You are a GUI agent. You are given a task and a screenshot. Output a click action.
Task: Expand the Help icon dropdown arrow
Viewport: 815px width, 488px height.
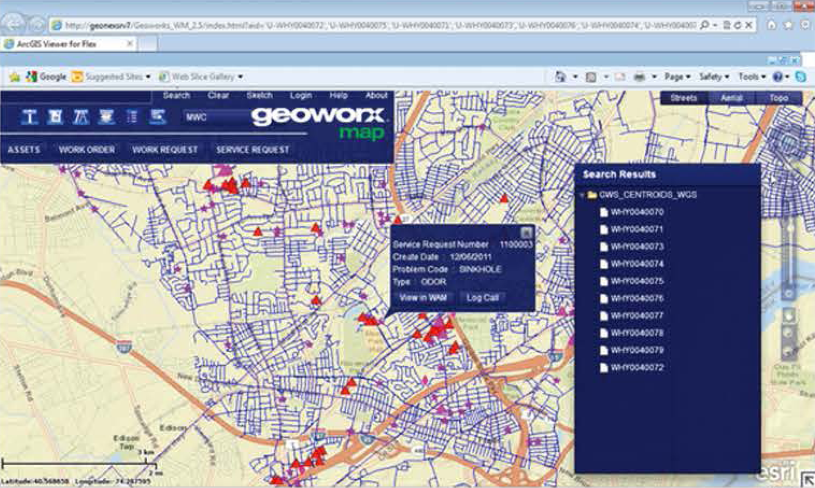click(x=787, y=77)
